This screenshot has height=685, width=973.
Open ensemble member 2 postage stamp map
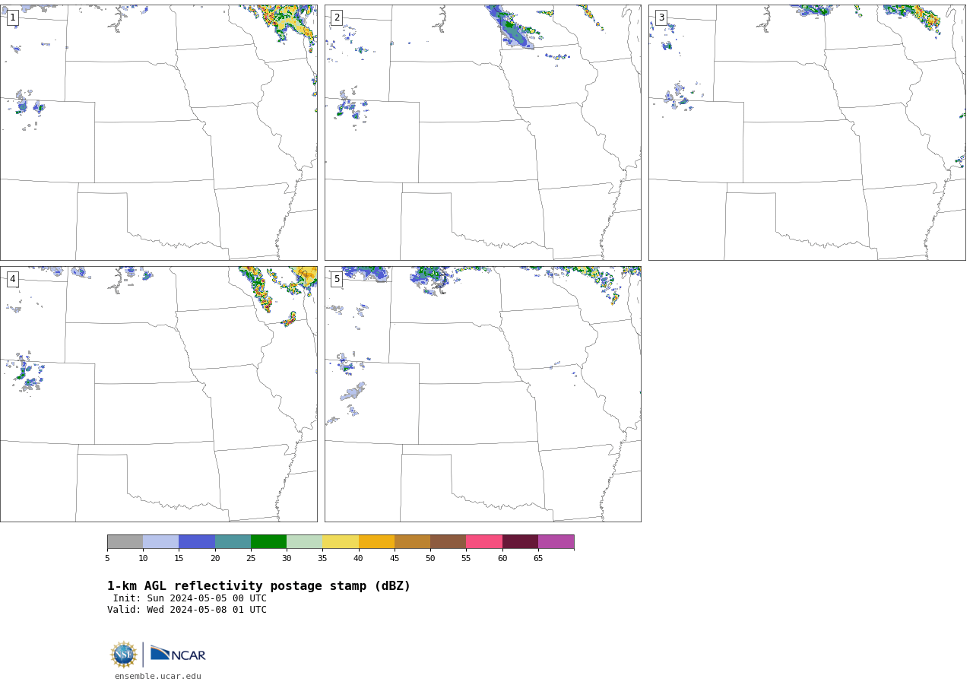click(x=483, y=132)
